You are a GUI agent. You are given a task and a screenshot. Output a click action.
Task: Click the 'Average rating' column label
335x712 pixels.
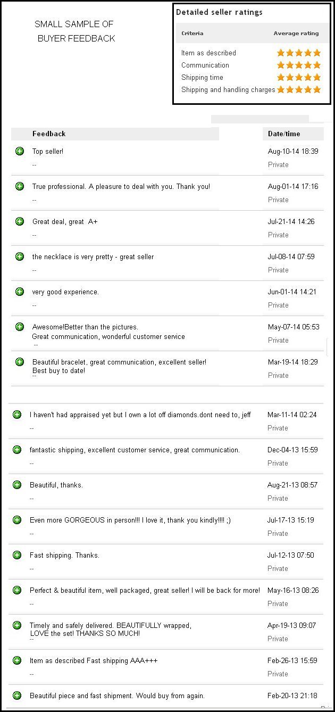[x=296, y=33]
